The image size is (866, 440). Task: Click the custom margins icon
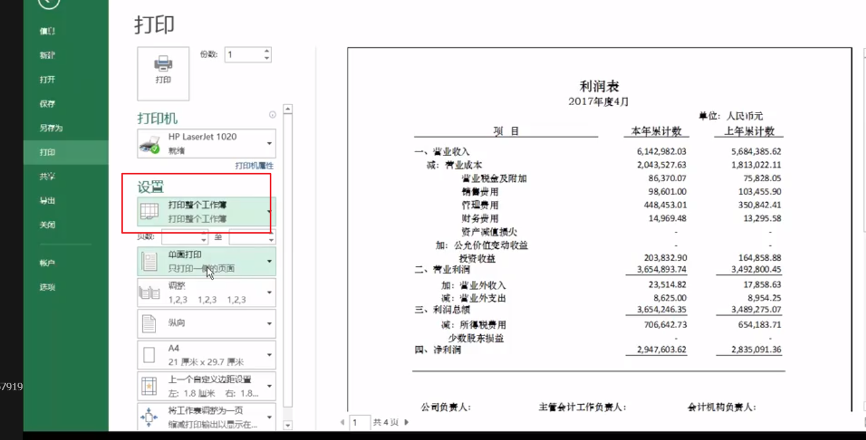[150, 385]
